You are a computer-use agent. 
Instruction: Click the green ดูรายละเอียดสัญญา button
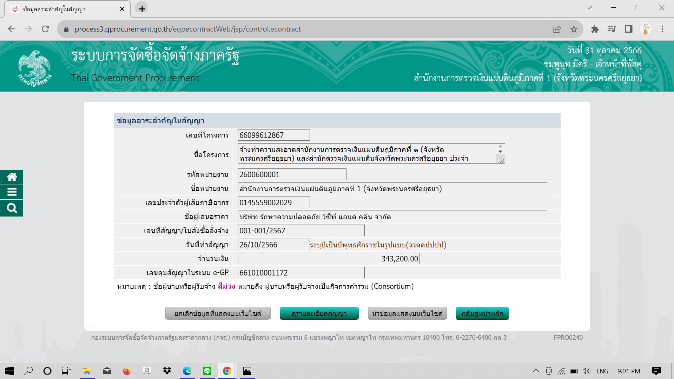[x=319, y=313]
